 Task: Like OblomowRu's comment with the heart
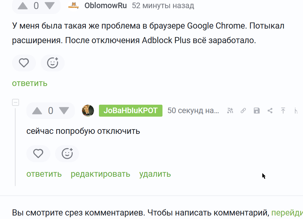tap(24, 63)
